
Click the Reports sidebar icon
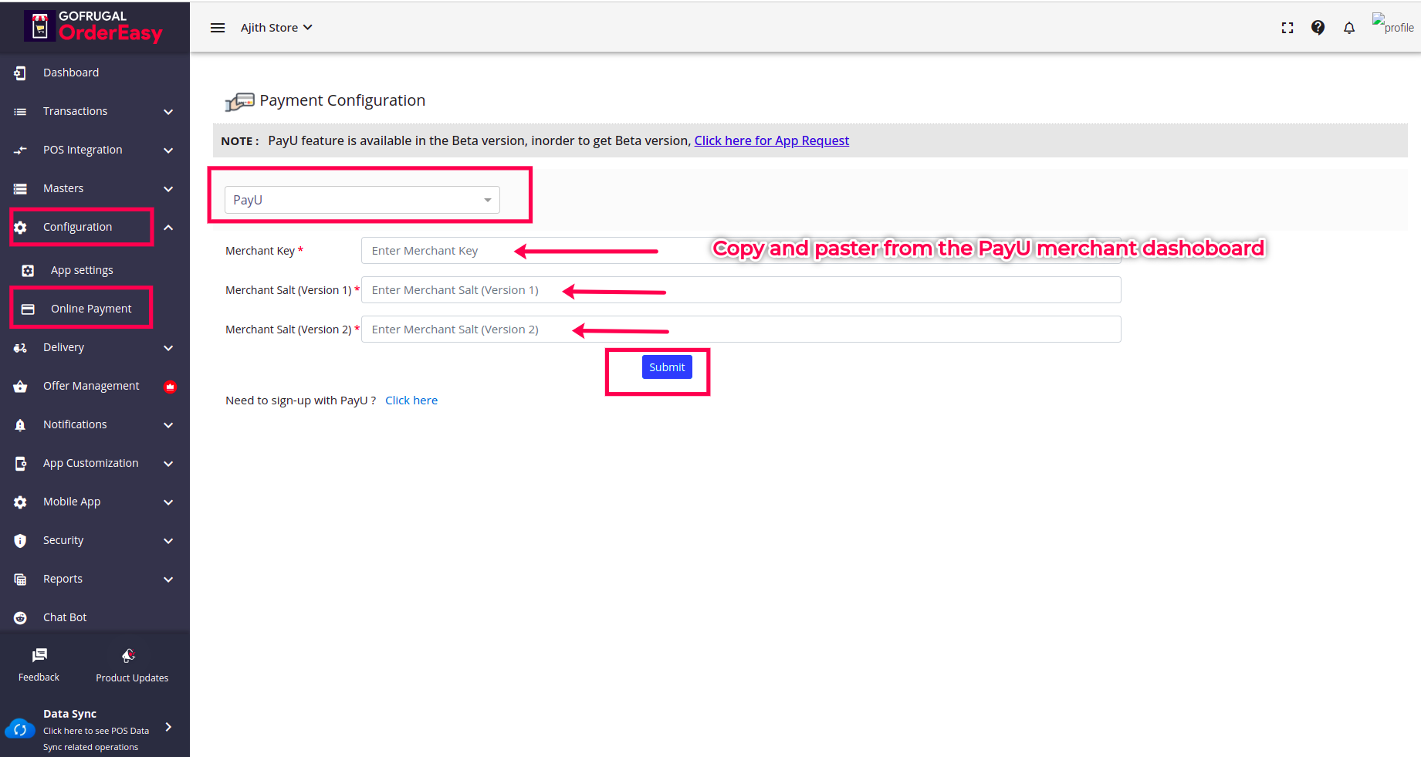coord(20,580)
